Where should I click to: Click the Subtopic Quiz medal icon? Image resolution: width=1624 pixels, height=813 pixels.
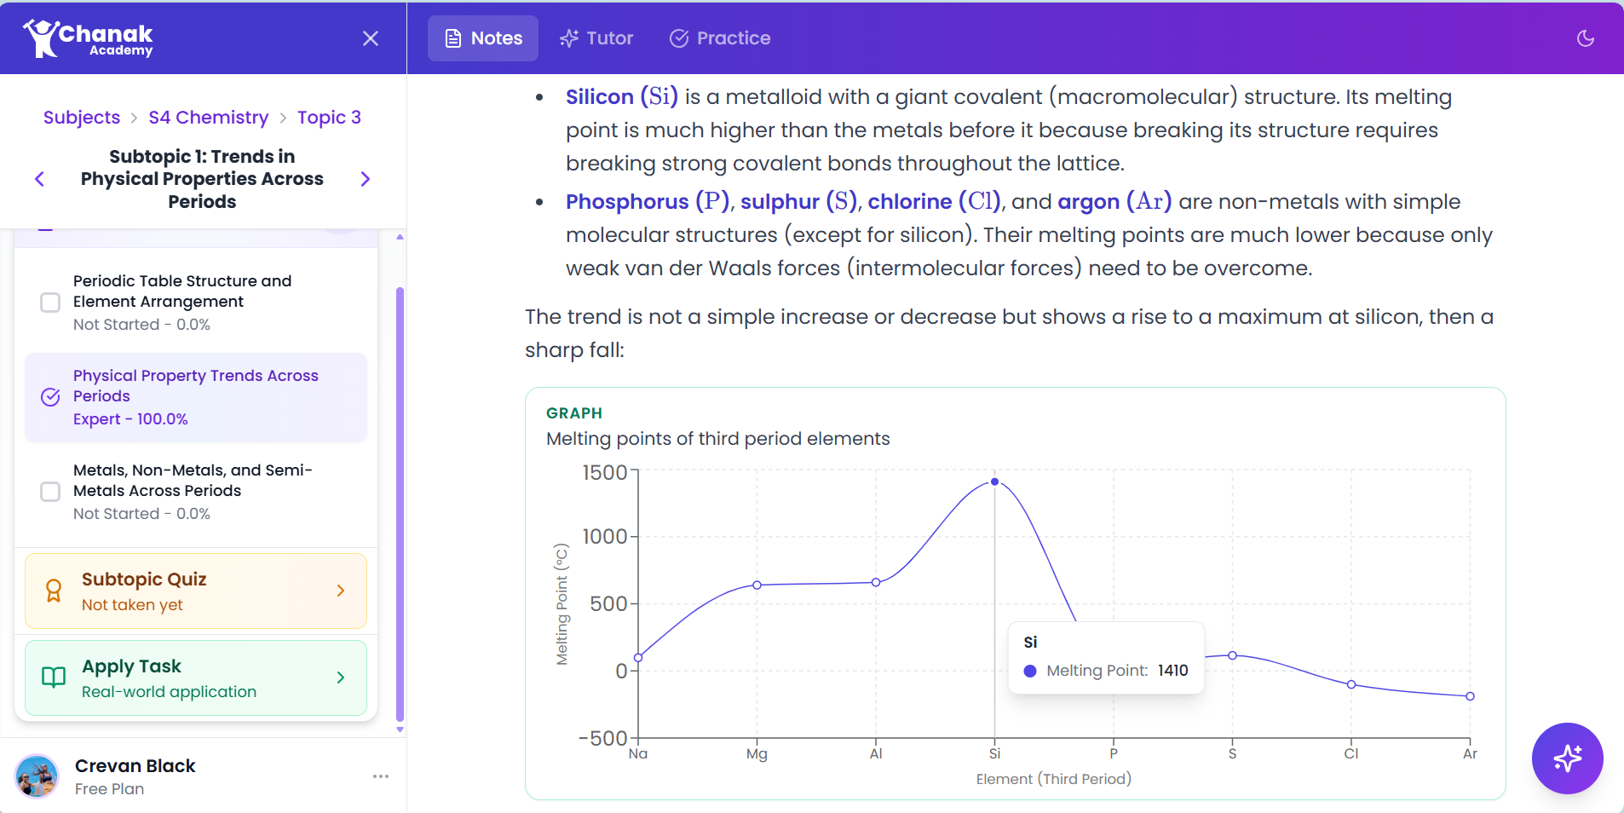click(x=53, y=591)
